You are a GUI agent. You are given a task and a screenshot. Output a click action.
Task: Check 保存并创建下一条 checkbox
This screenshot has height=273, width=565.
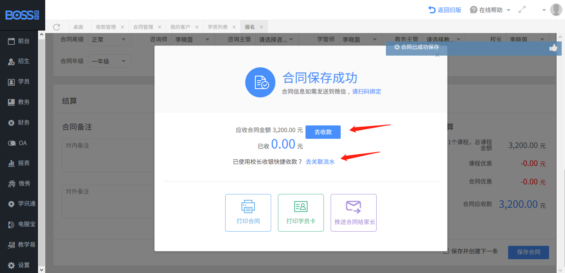point(446,251)
